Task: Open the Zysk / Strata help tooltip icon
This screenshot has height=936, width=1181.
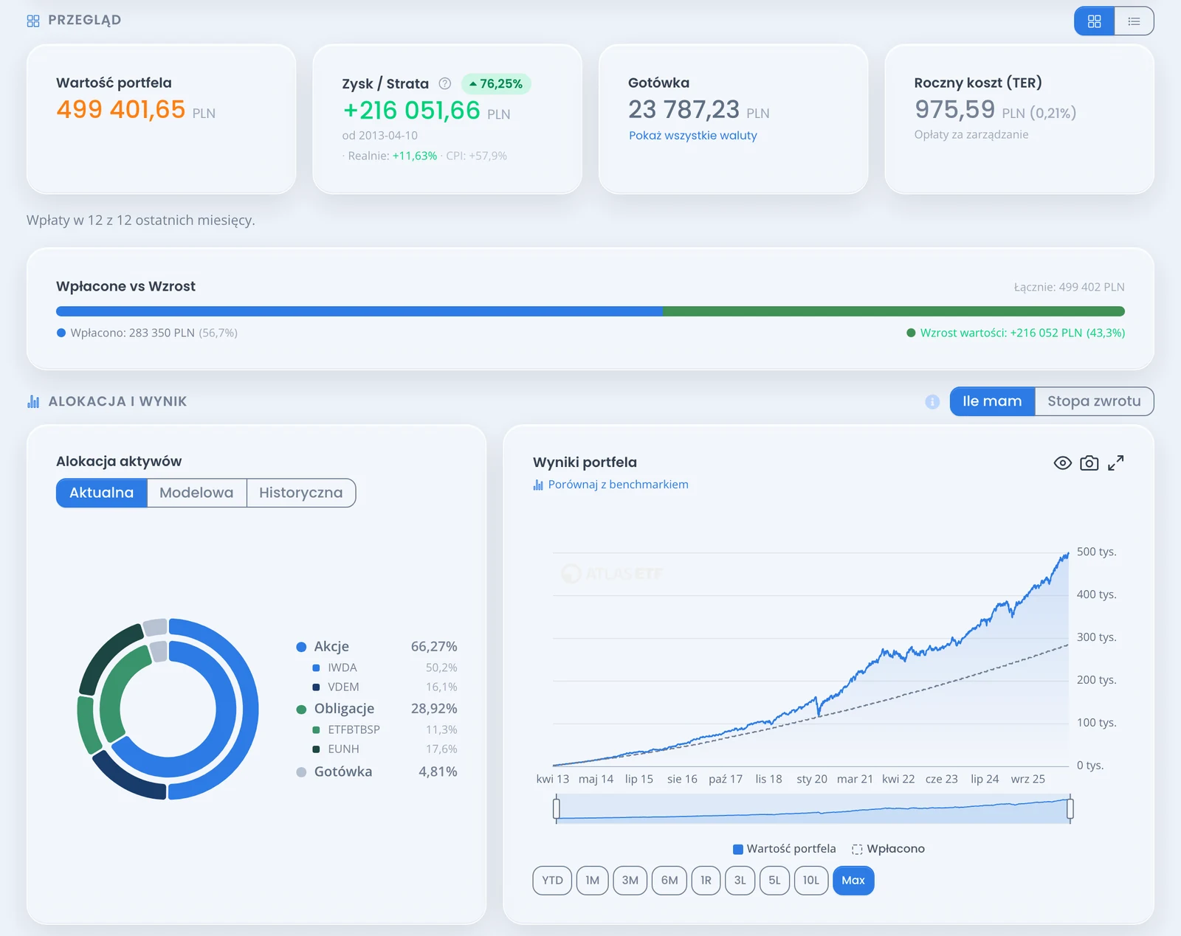Action: click(x=445, y=83)
